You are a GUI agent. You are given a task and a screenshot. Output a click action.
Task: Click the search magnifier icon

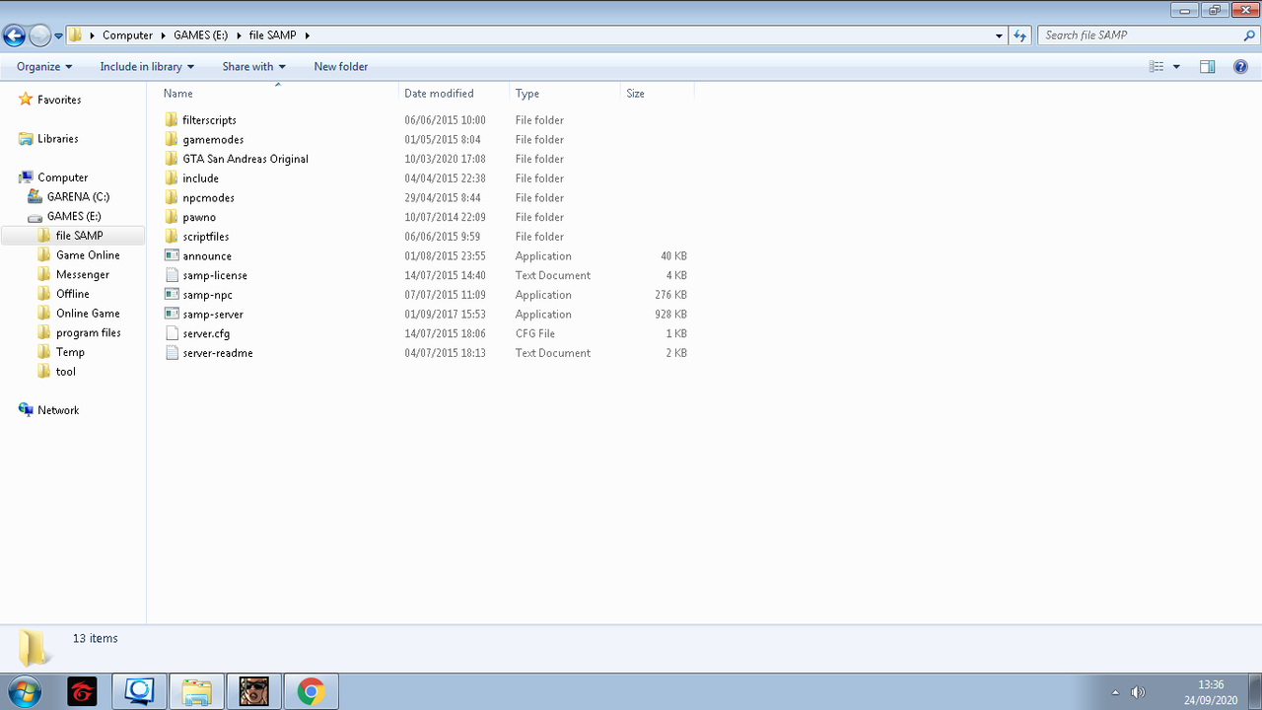click(x=1250, y=35)
